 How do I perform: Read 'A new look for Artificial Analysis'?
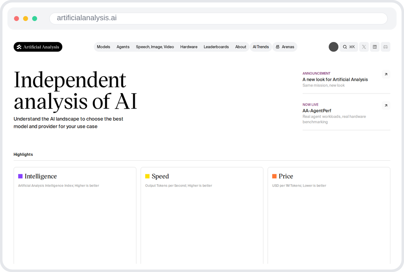tap(335, 80)
